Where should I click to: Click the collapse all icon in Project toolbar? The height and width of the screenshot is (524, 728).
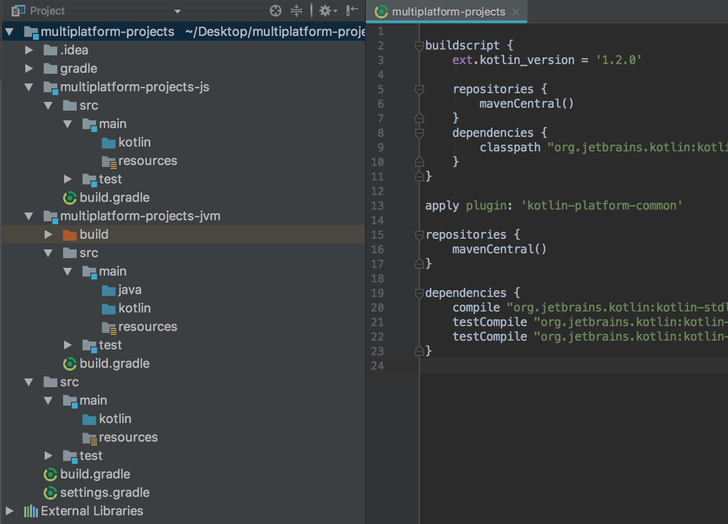coord(297,11)
